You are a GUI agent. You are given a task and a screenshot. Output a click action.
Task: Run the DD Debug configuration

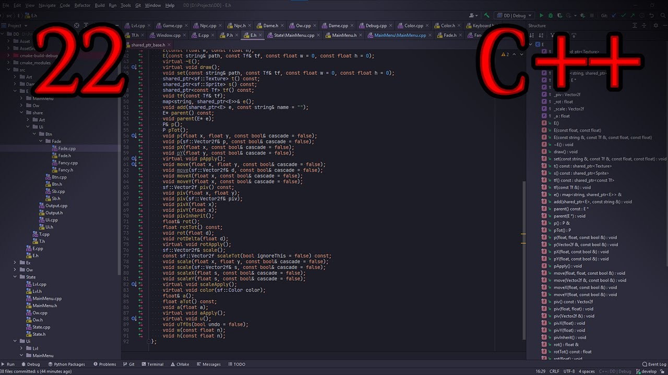[x=541, y=16]
